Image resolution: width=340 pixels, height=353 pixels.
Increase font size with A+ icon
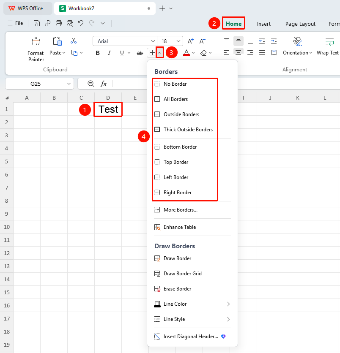pyautogui.click(x=191, y=41)
